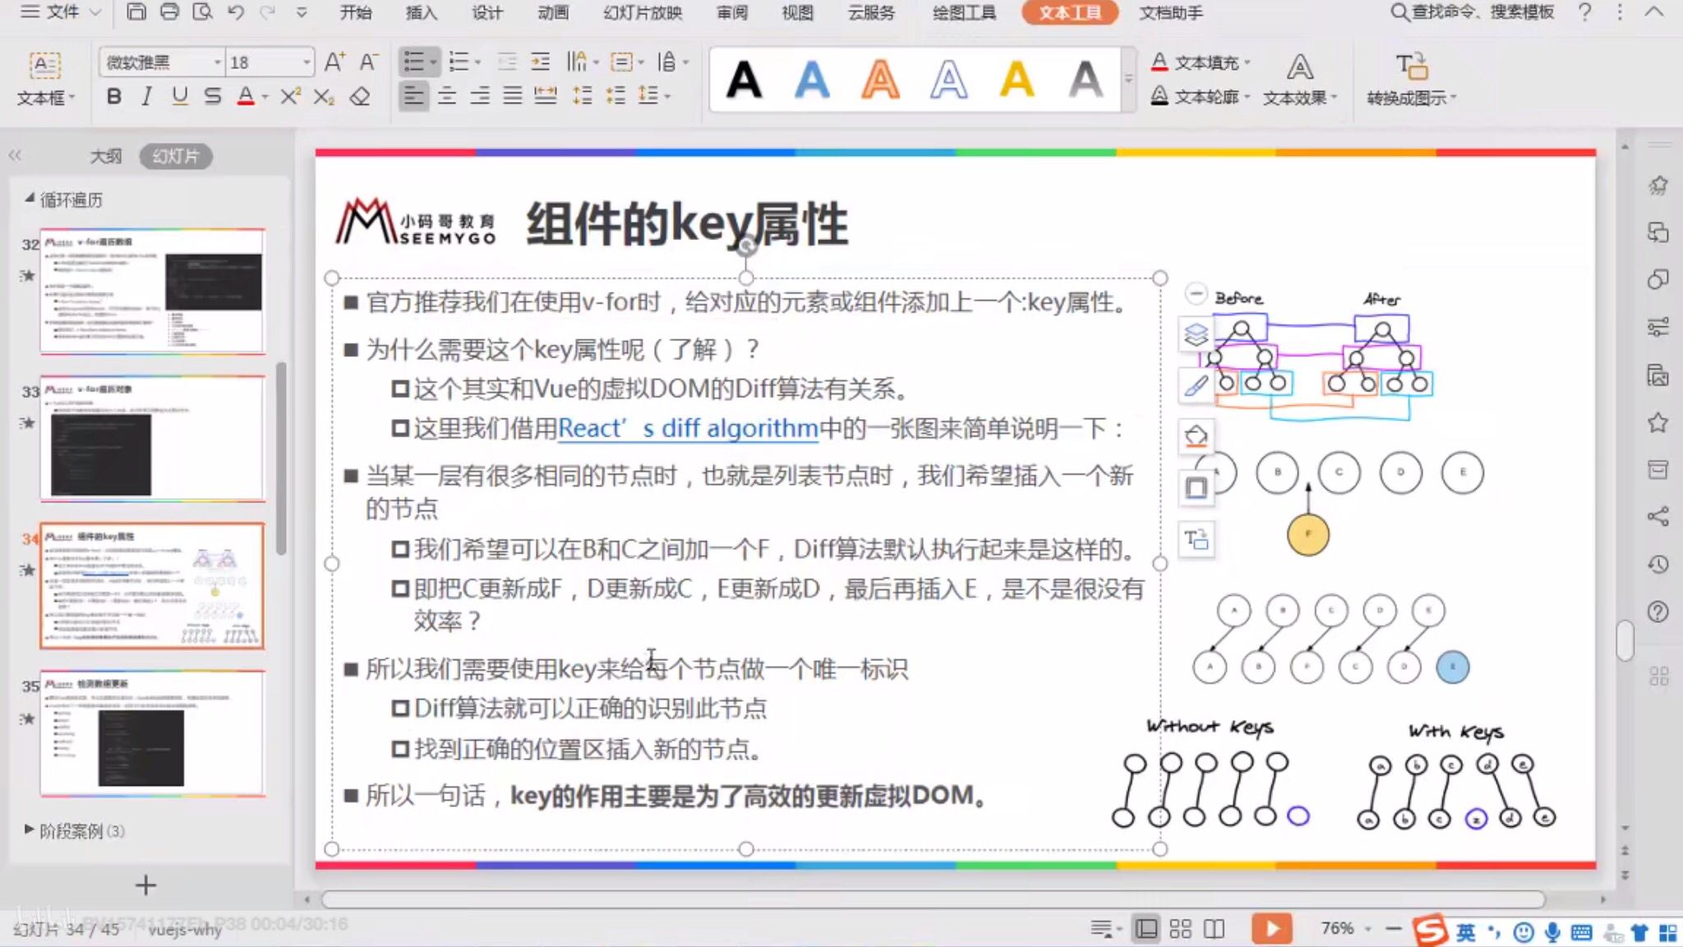Toggle underline formatting
Viewport: 1683px width, 947px height.
point(178,96)
